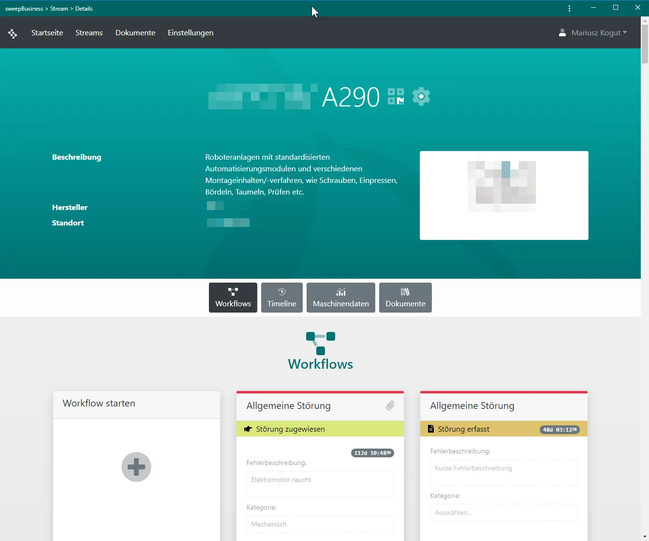The width and height of the screenshot is (649, 541).
Task: Select the Workflows tab
Action: 233,298
